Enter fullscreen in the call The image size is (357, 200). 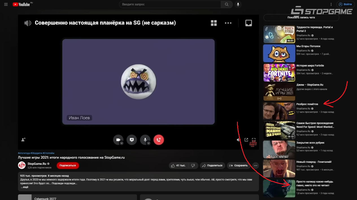pos(254,140)
